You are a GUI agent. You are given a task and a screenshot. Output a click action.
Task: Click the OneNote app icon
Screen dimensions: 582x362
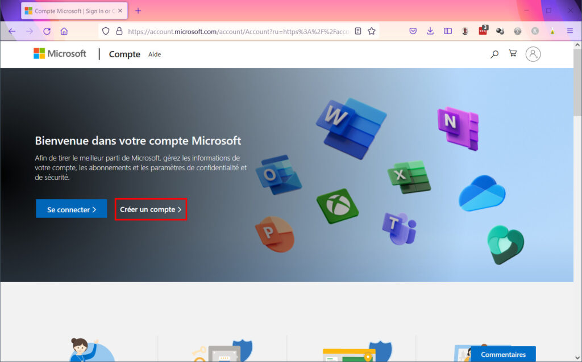[459, 129]
